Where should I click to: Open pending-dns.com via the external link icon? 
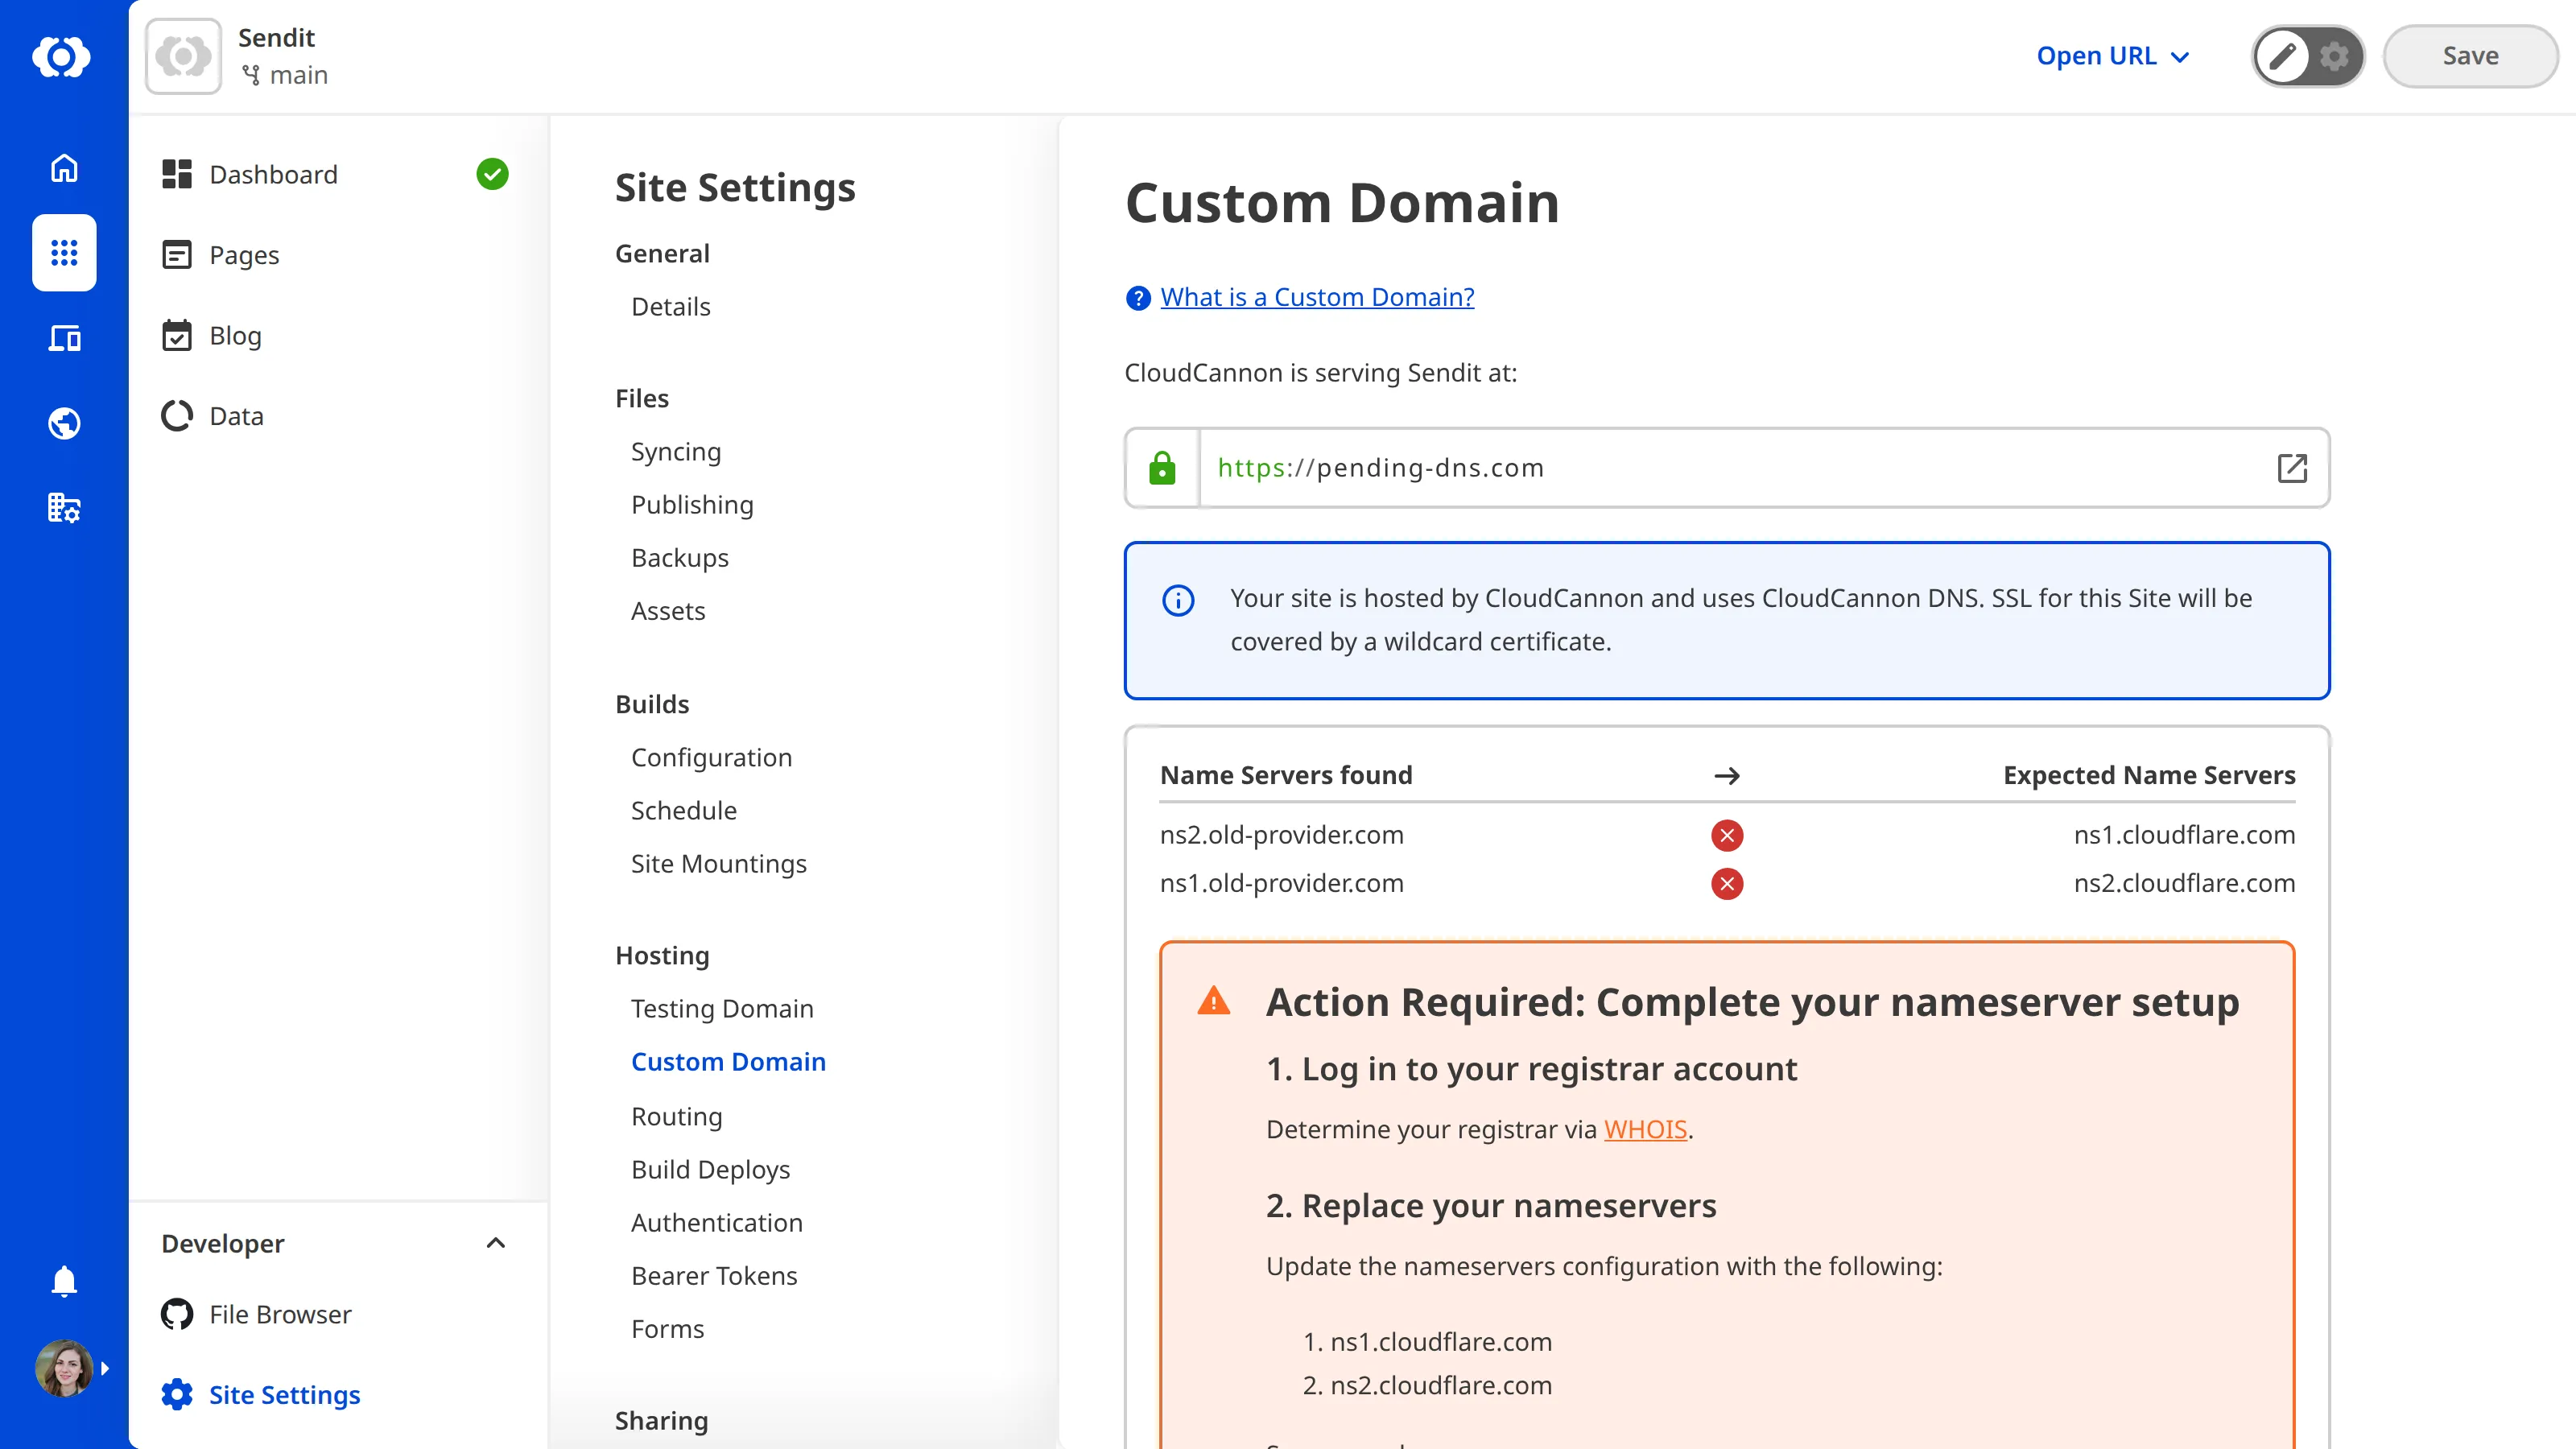[2292, 467]
